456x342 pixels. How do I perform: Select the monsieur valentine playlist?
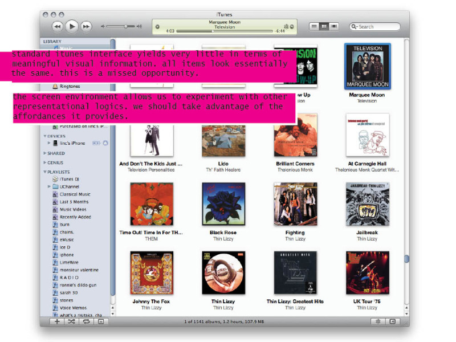76,270
